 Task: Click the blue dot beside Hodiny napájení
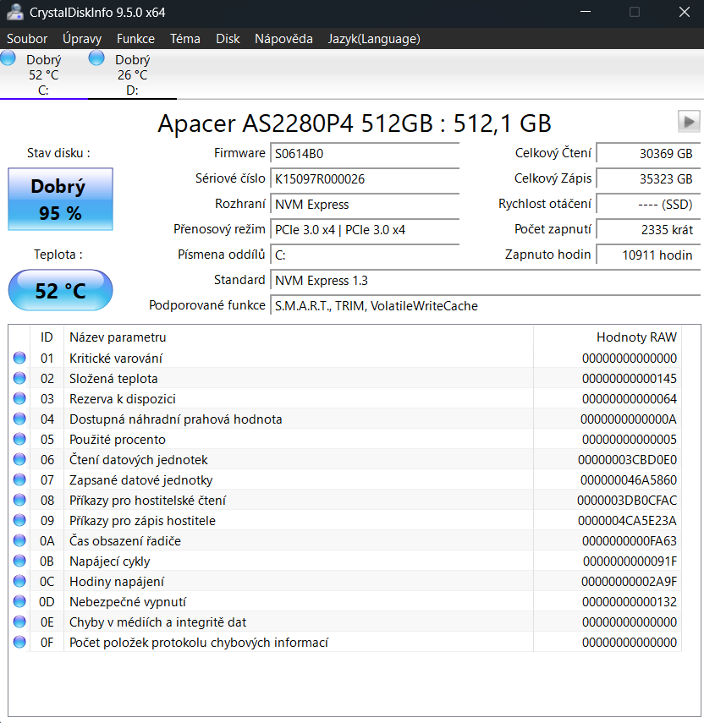pos(19,581)
